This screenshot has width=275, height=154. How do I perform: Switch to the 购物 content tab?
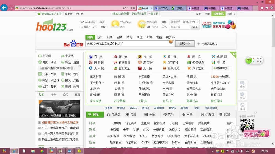(x=225, y=115)
